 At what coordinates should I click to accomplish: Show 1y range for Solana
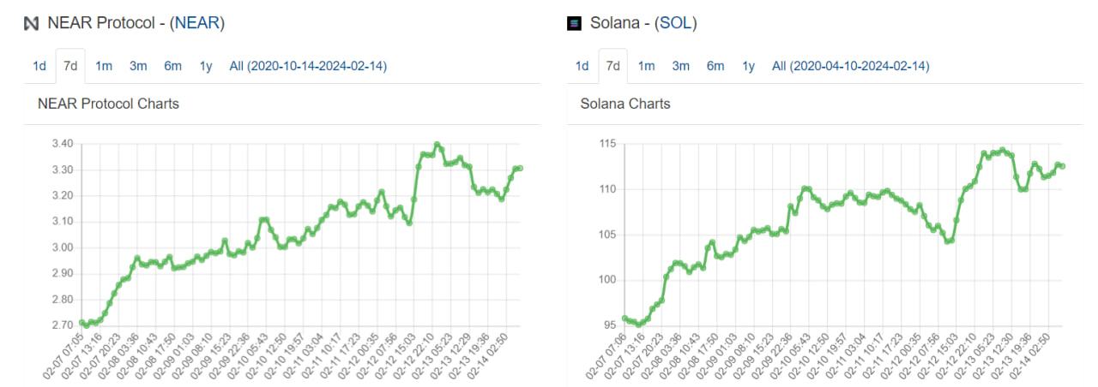click(749, 66)
